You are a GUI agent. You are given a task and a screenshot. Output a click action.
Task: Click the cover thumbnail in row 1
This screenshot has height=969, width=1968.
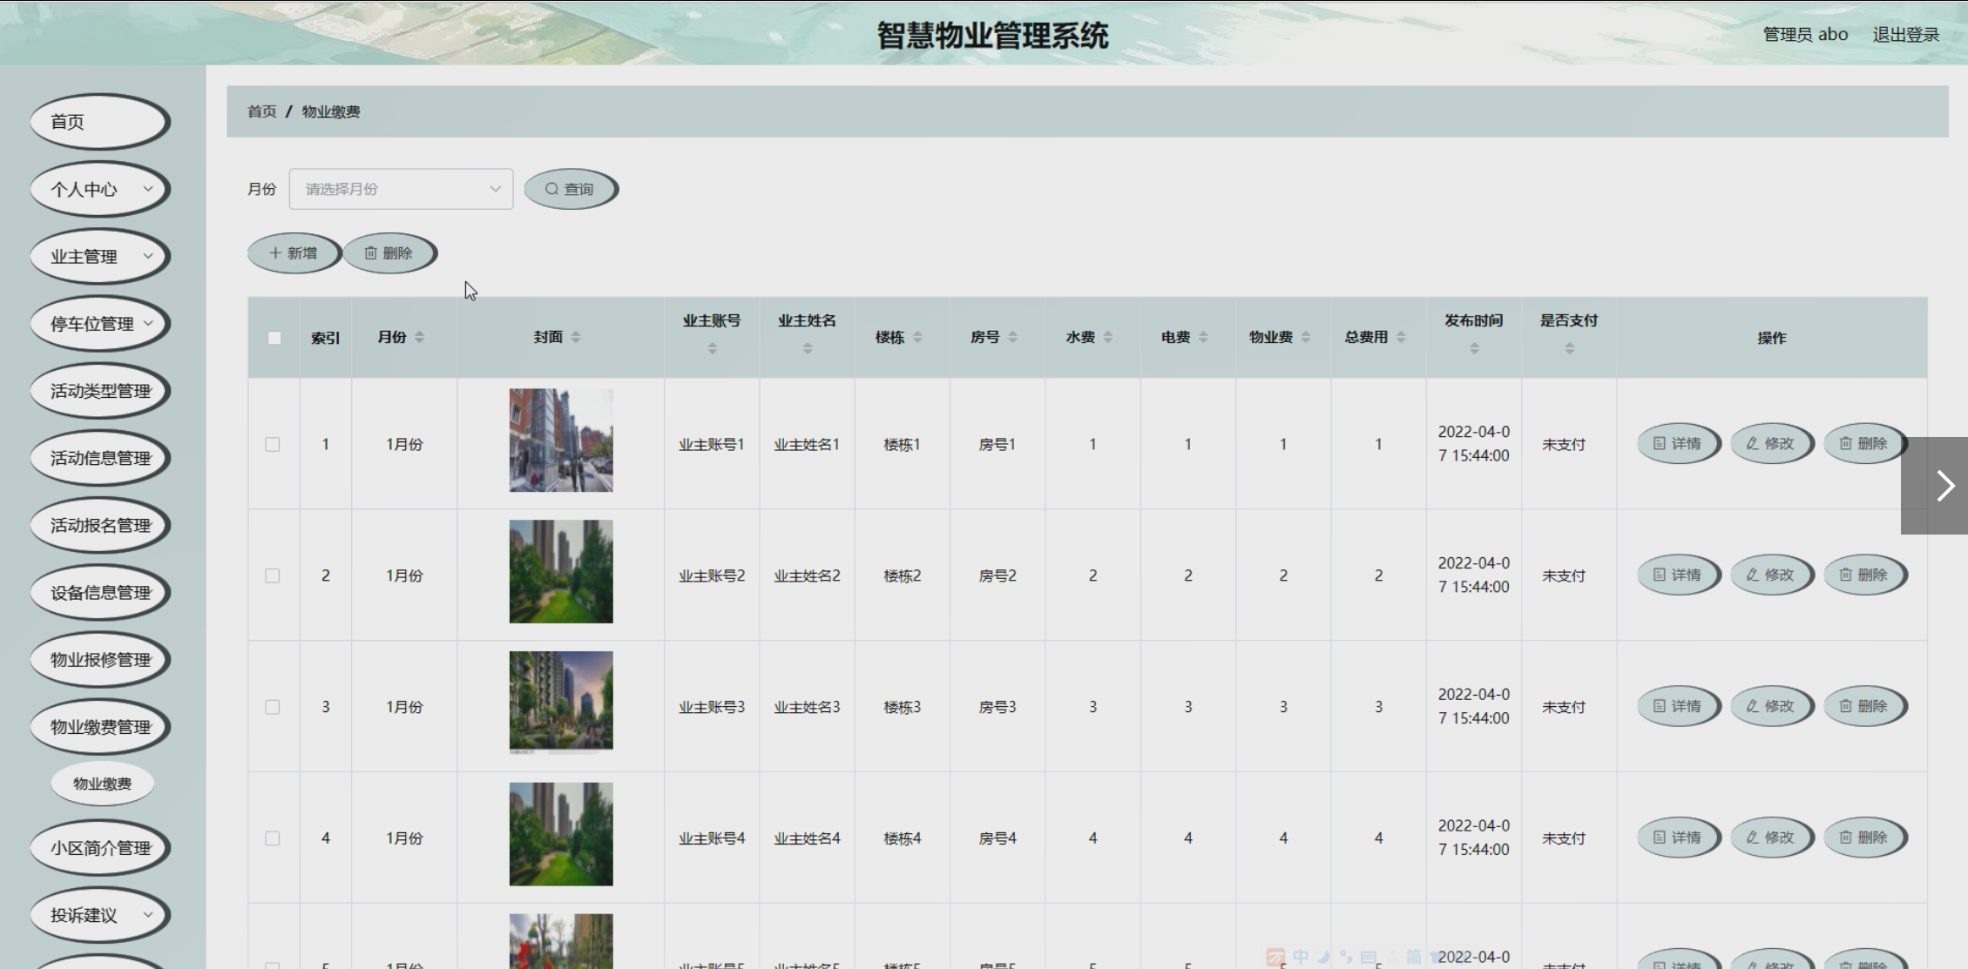pyautogui.click(x=561, y=441)
